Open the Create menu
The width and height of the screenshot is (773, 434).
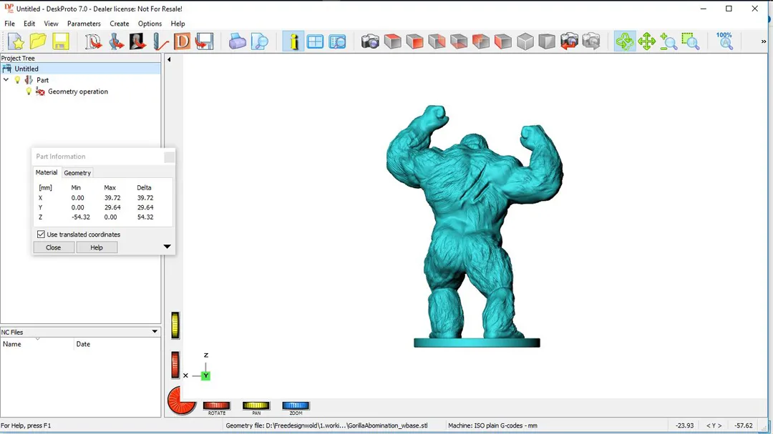[x=120, y=24]
